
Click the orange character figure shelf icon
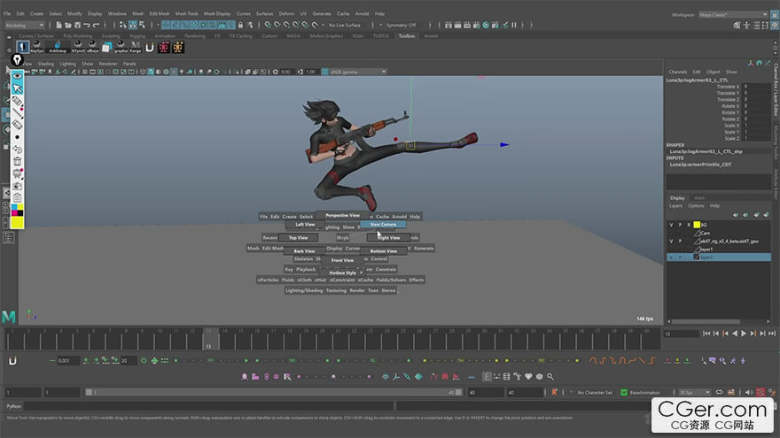point(178,47)
